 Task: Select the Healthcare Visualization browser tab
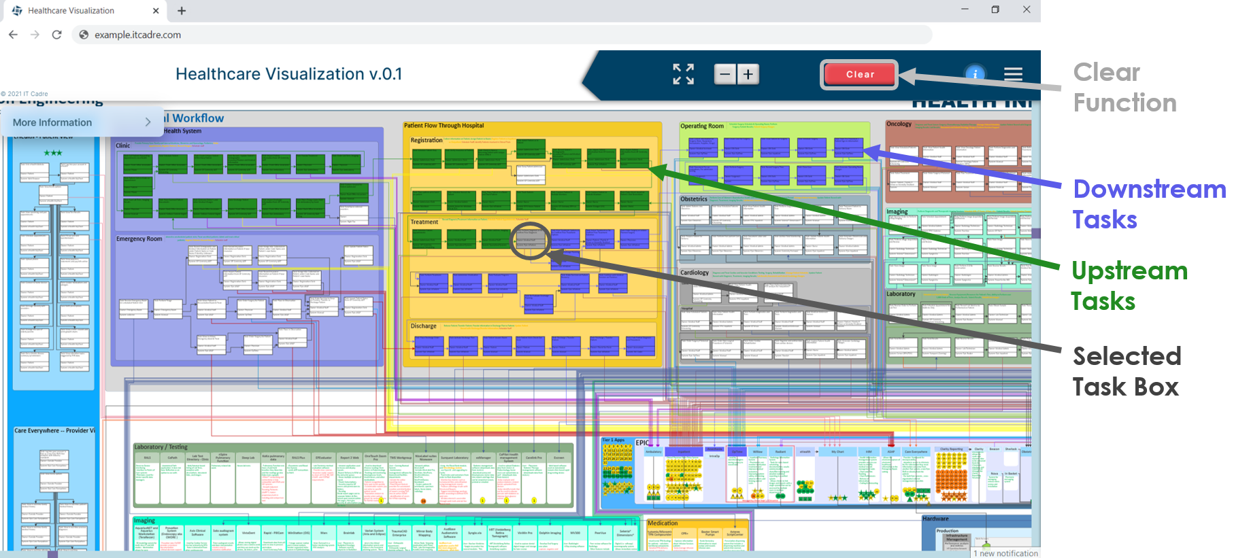tap(85, 10)
